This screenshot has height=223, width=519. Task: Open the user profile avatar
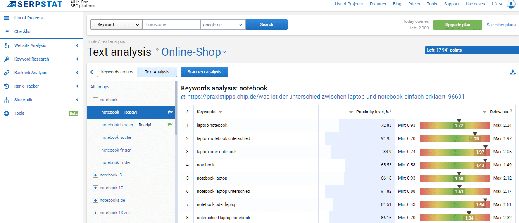point(511,4)
